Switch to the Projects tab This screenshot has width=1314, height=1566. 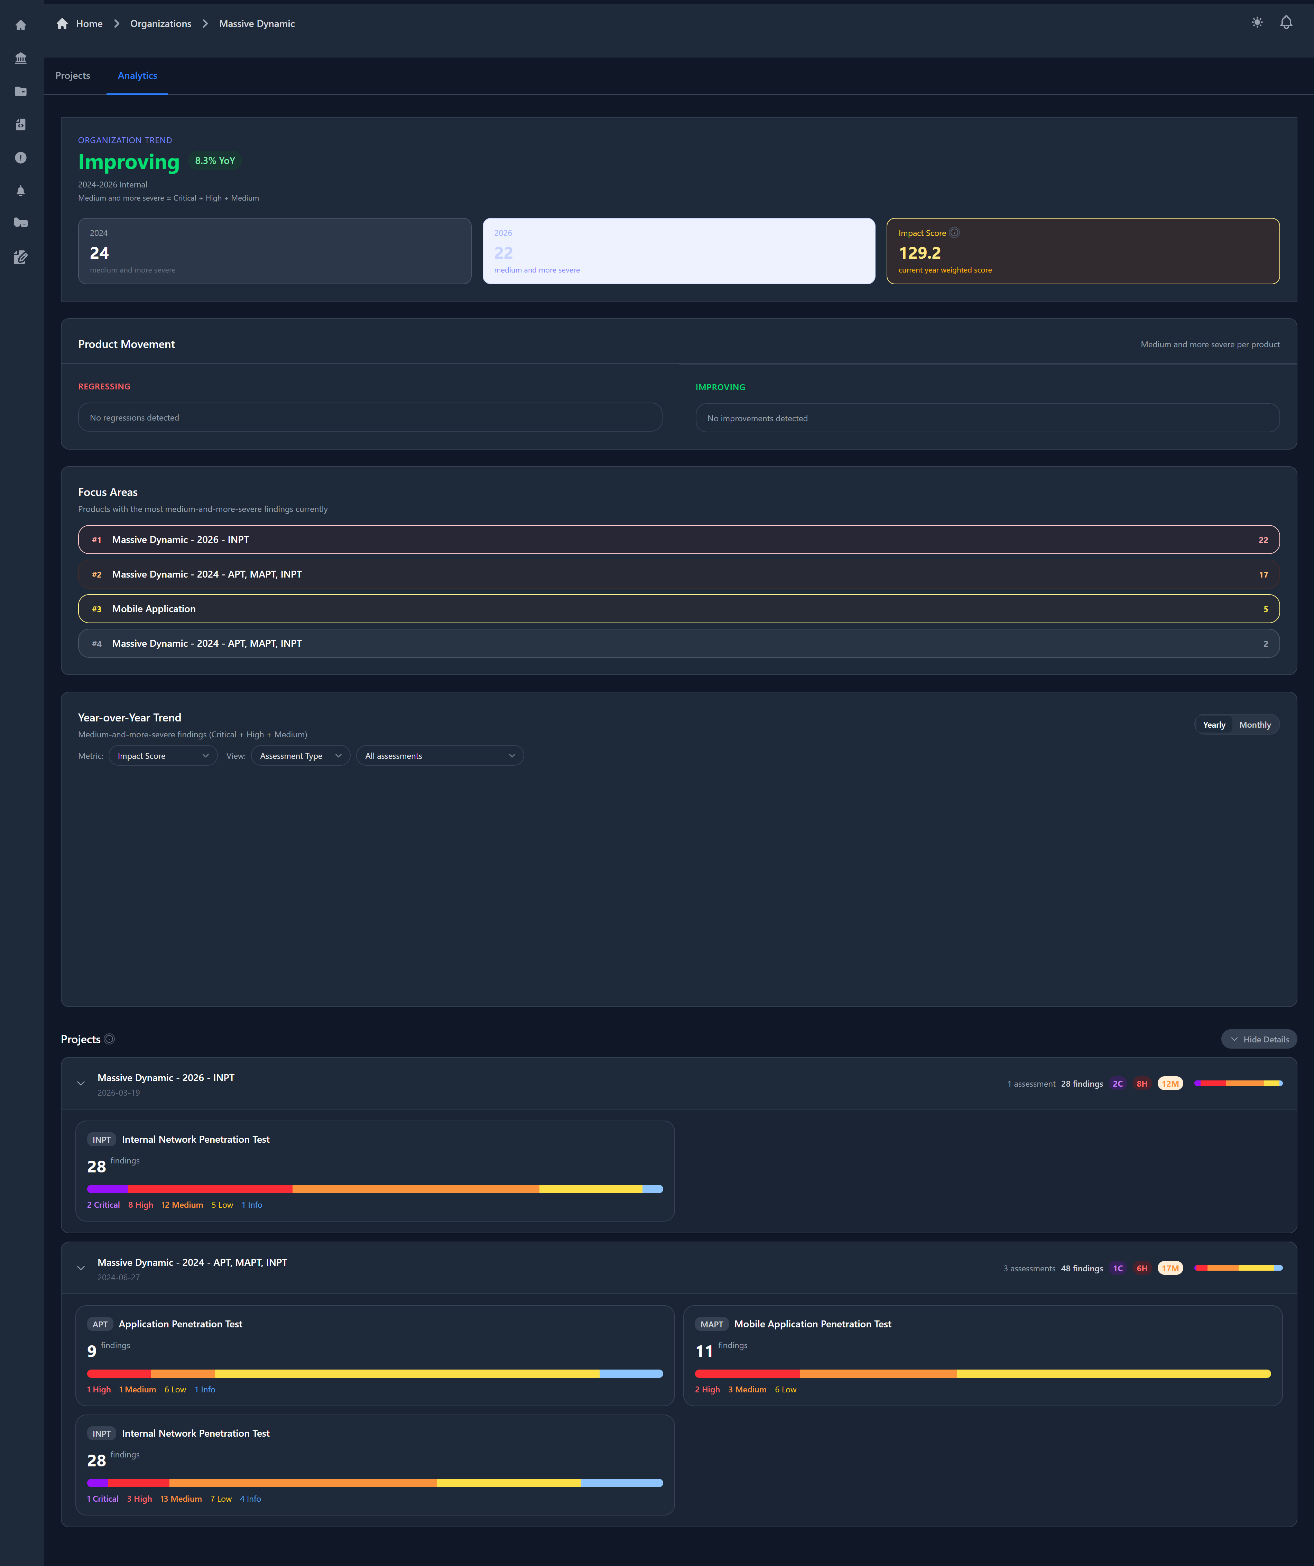(72, 75)
